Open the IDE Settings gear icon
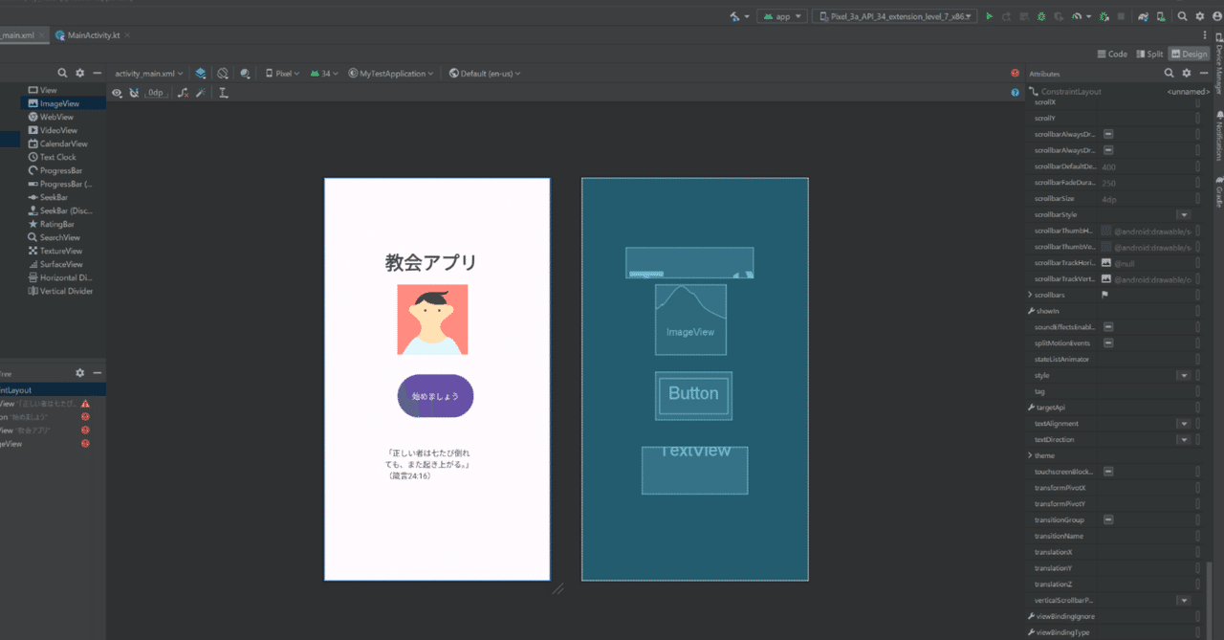 pyautogui.click(x=1201, y=15)
